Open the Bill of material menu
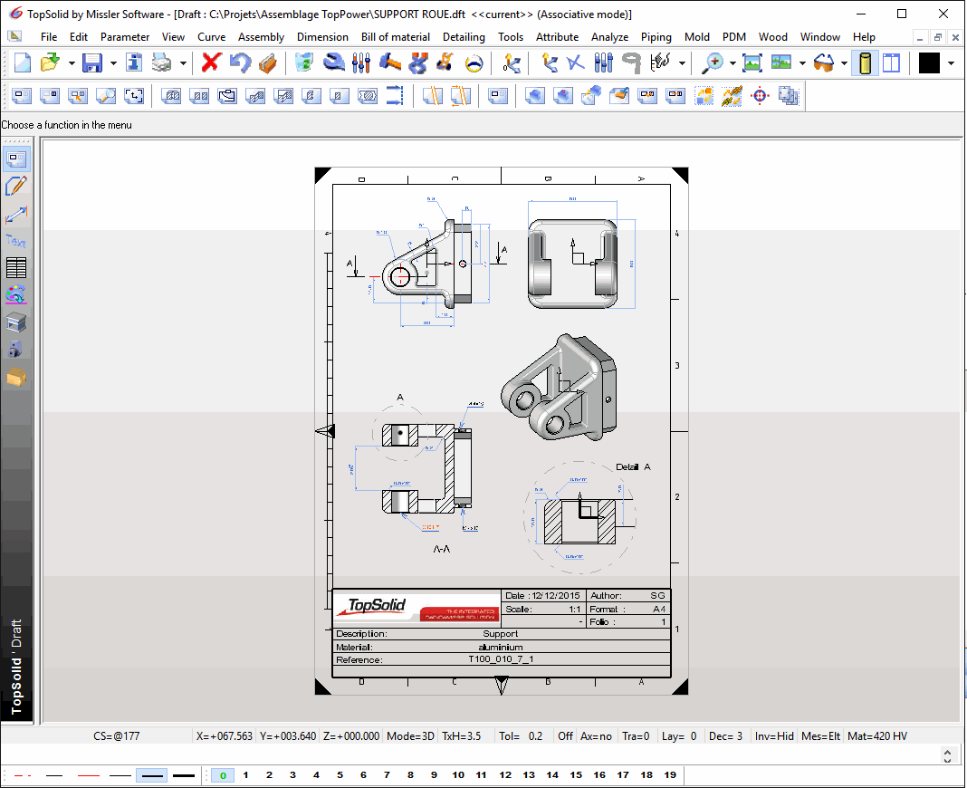The width and height of the screenshot is (967, 788). point(396,37)
